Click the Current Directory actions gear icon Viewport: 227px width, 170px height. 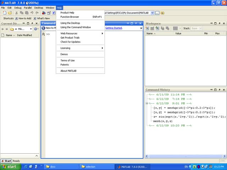[x=36, y=29]
